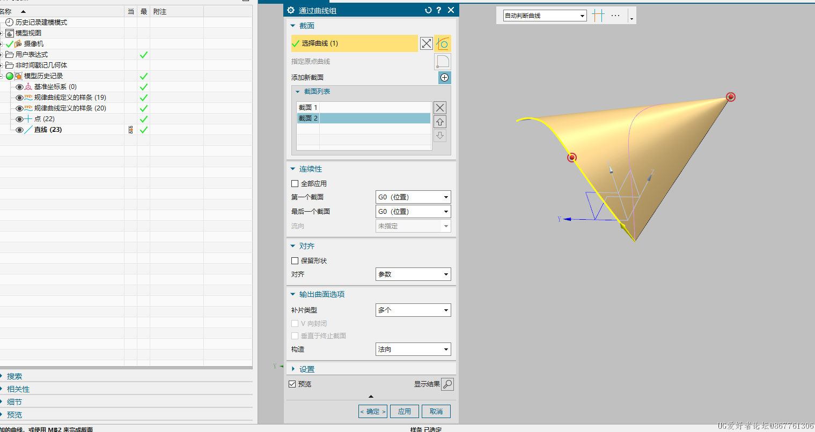The height and width of the screenshot is (432, 815).
Task: Select 截面 1 in the section list
Action: click(x=364, y=108)
